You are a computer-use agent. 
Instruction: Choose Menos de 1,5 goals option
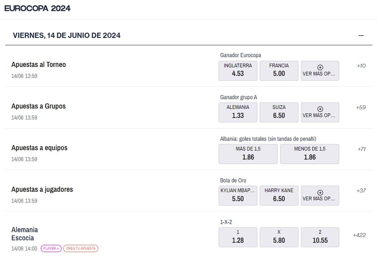[309, 154]
